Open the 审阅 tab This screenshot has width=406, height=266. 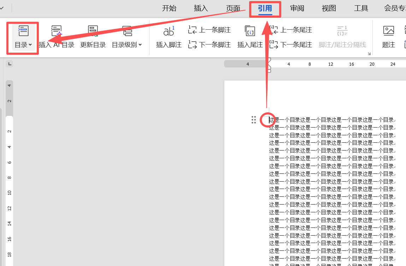pyautogui.click(x=297, y=8)
